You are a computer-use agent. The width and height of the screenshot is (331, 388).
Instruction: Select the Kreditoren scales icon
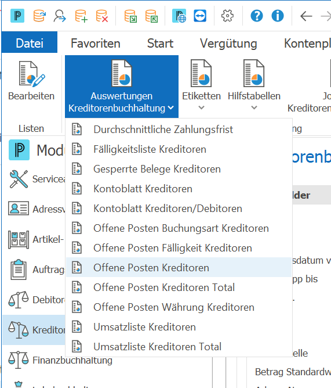pyautogui.click(x=19, y=330)
